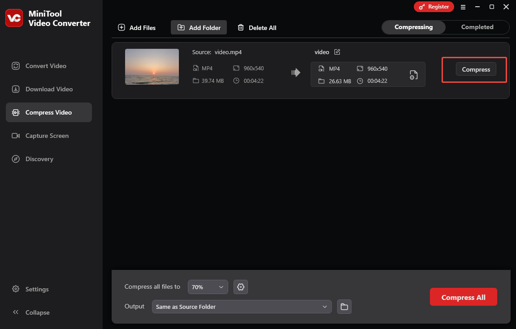516x329 pixels.
Task: Open the Discovery page
Action: [x=49, y=159]
